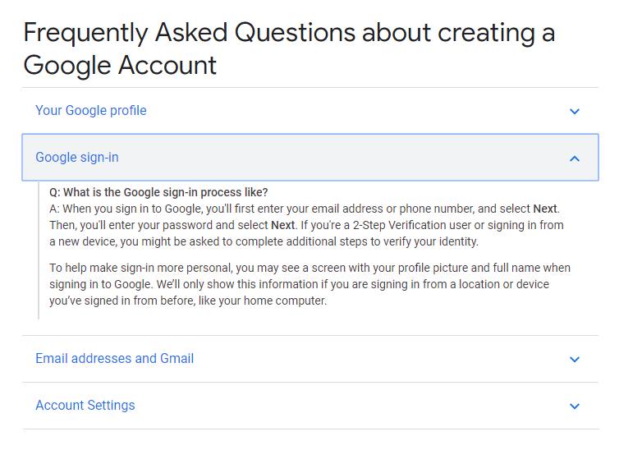Click the vertical quote bar beside the answer
Screen dimensions: 642x450
pyautogui.click(x=39, y=250)
